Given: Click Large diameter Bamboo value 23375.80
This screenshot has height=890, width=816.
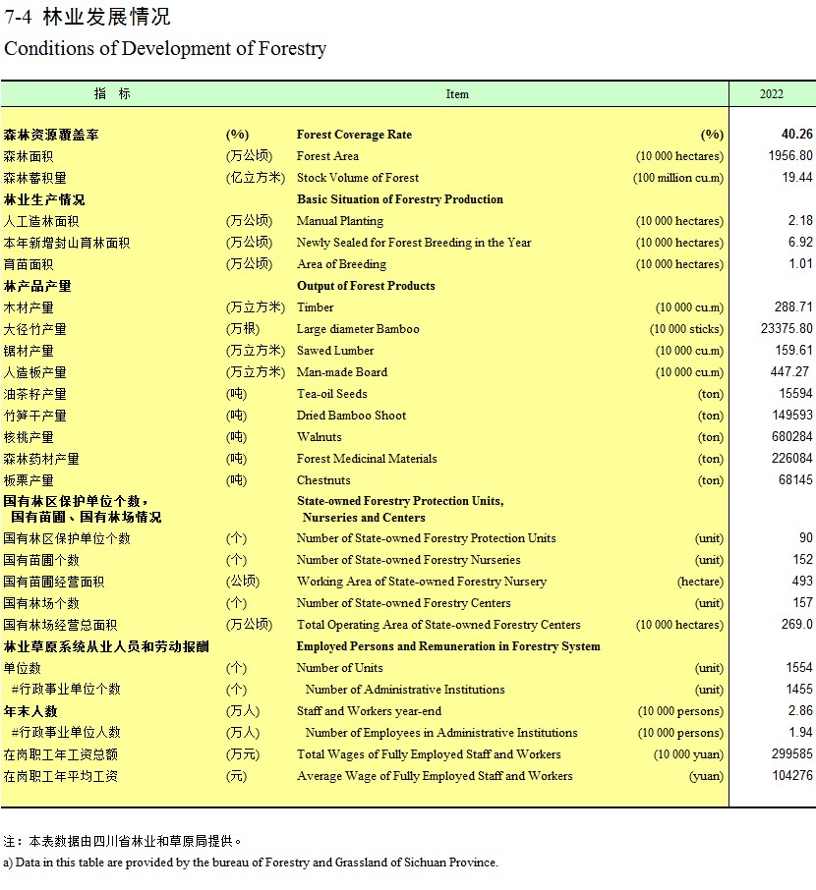Looking at the screenshot, I should [x=787, y=328].
